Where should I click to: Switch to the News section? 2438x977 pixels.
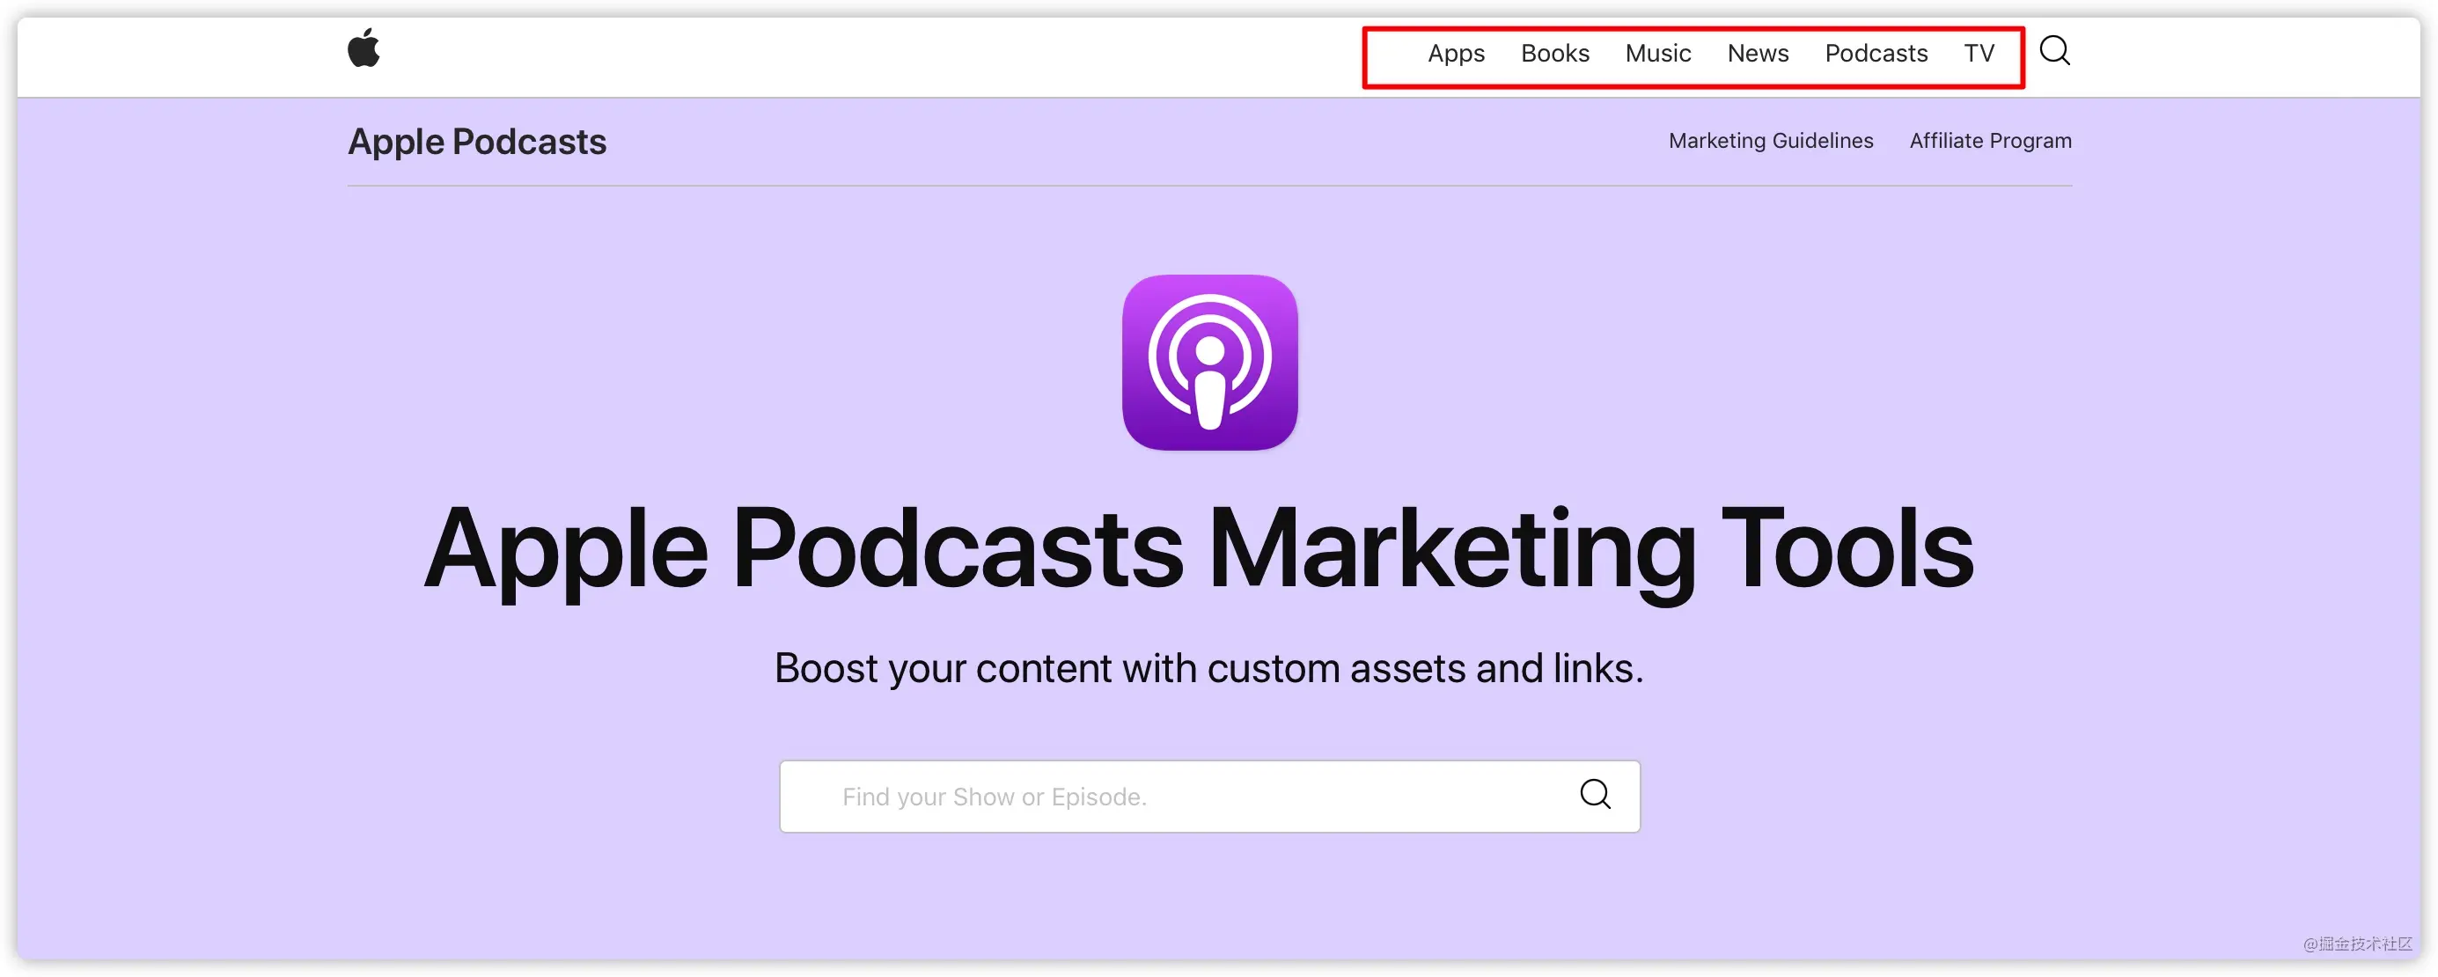point(1758,53)
